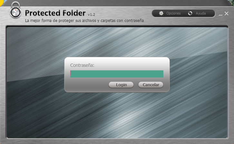Viewport: 234px width, 144px height.
Task: Click the brushed metal background panel
Action: [116, 114]
